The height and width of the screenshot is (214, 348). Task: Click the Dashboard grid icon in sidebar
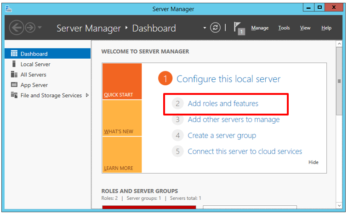[x=14, y=54]
